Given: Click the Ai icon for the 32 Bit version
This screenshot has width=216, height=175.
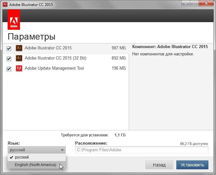Looking at the screenshot, I should (x=19, y=58).
